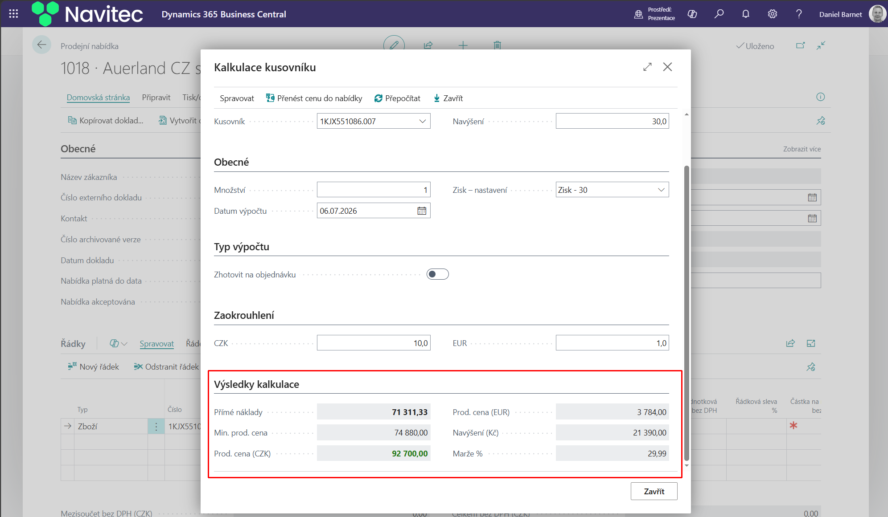Viewport: 888px width, 517px height.
Task: Click the dialog vertical scrollbar
Action: pyautogui.click(x=687, y=312)
